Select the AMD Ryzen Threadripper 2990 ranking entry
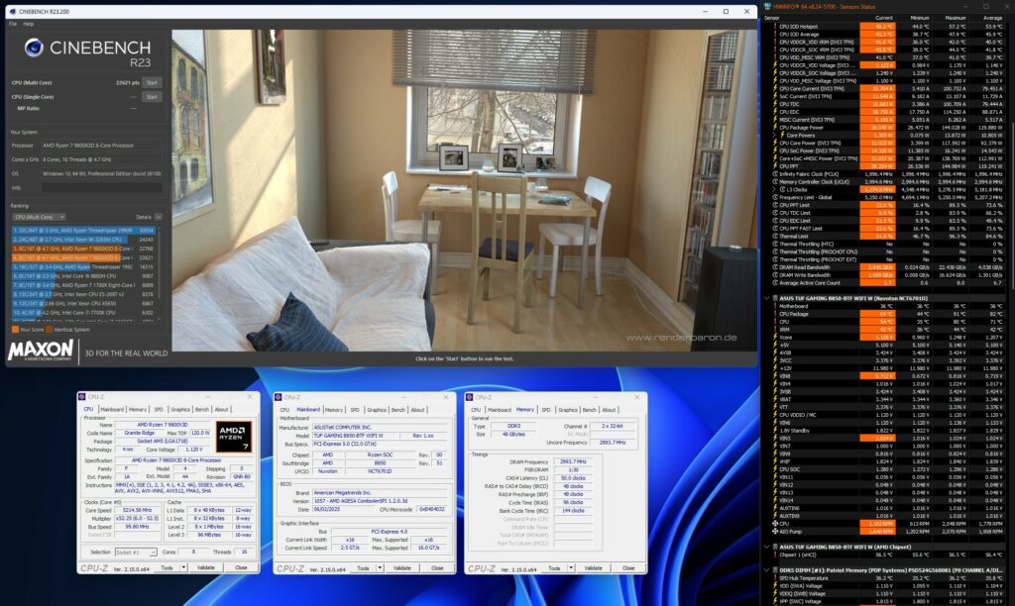This screenshot has width=1015, height=606. click(x=83, y=231)
